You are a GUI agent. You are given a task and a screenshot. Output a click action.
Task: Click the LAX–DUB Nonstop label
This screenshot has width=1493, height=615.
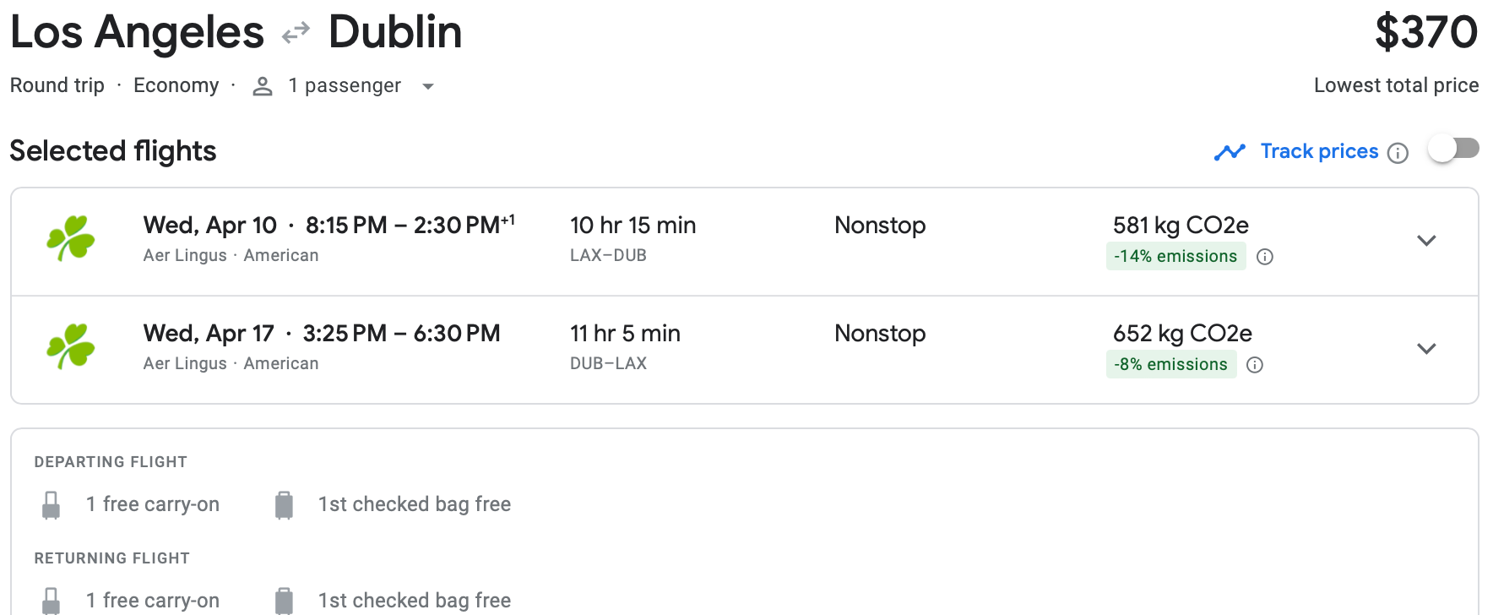pos(880,226)
